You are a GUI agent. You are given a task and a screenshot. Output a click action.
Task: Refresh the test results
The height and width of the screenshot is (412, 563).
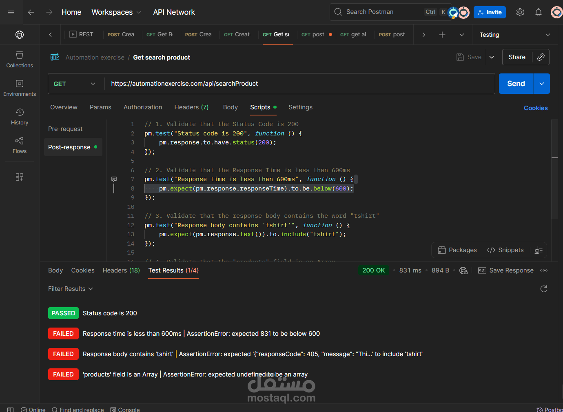pos(544,289)
